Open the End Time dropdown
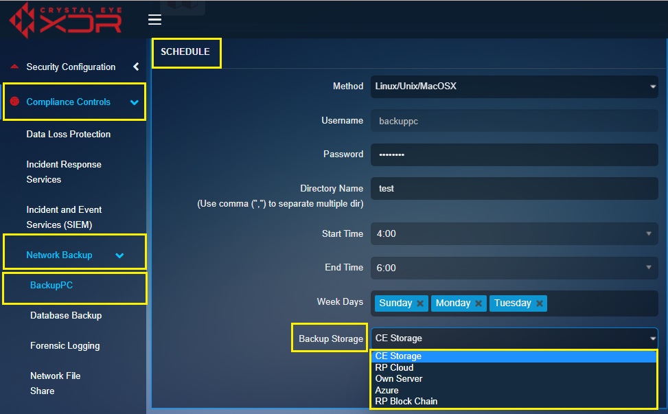 pos(514,268)
